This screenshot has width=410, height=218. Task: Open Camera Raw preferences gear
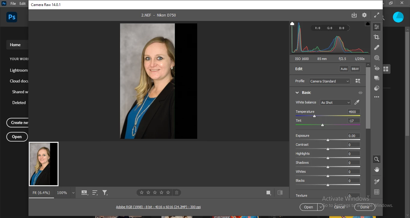tap(364, 15)
